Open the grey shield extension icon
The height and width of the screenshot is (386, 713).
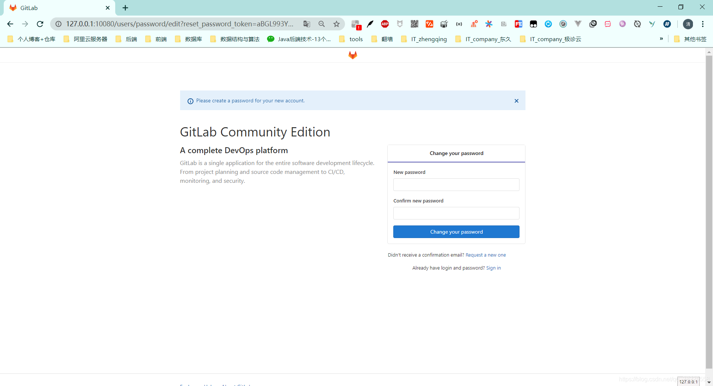point(400,24)
